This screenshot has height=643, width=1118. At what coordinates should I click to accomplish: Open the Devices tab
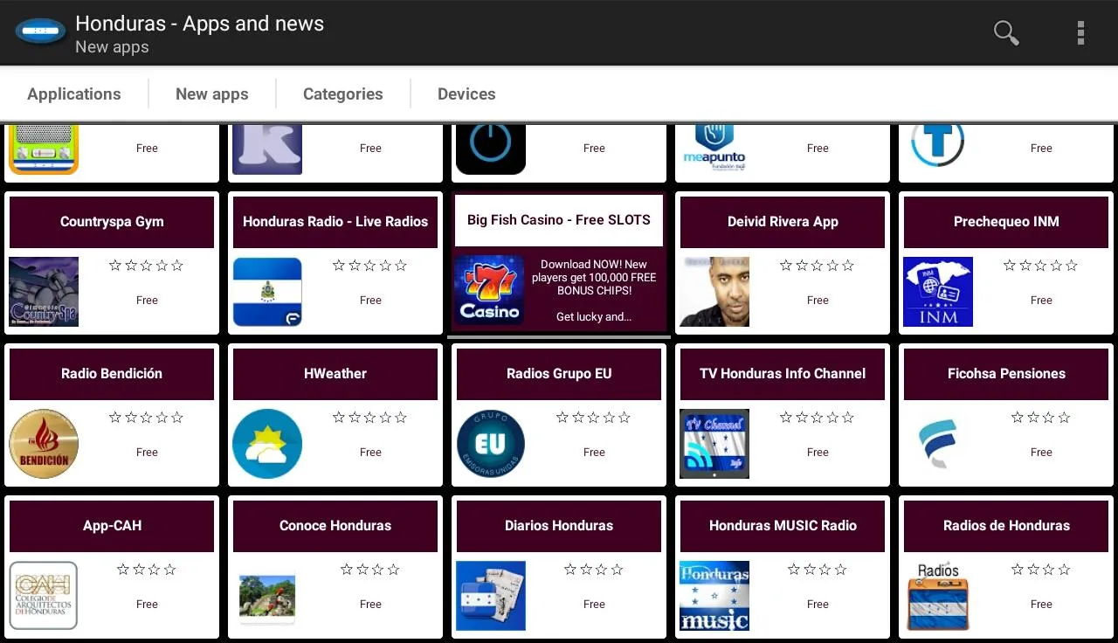[466, 93]
